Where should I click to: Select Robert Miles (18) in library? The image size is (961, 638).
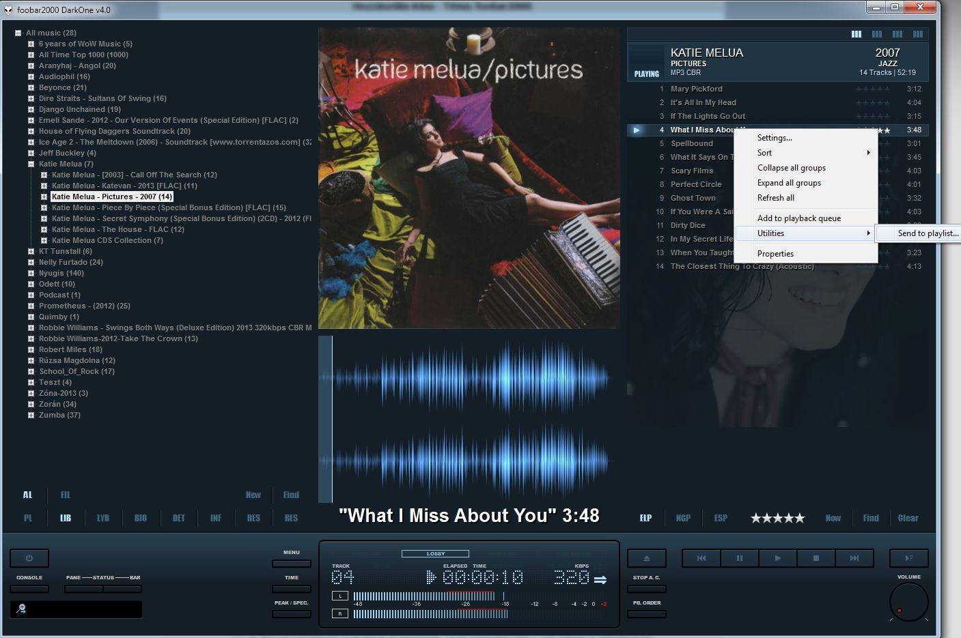click(70, 349)
